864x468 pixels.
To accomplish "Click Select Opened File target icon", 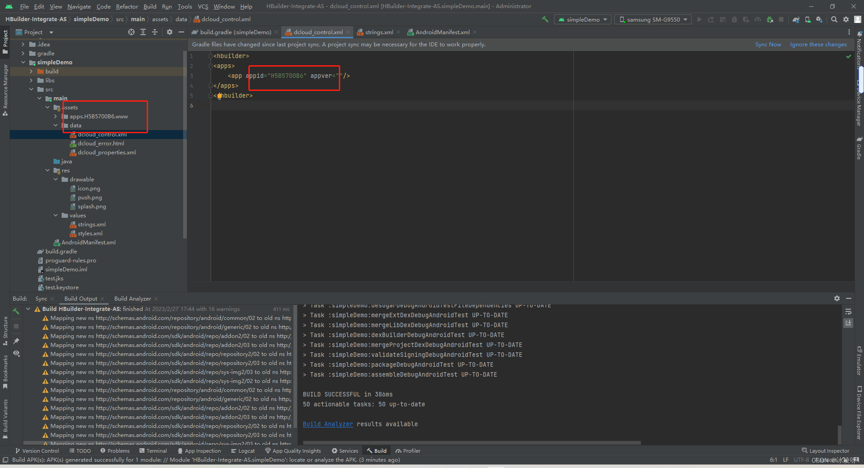I will click(x=131, y=32).
